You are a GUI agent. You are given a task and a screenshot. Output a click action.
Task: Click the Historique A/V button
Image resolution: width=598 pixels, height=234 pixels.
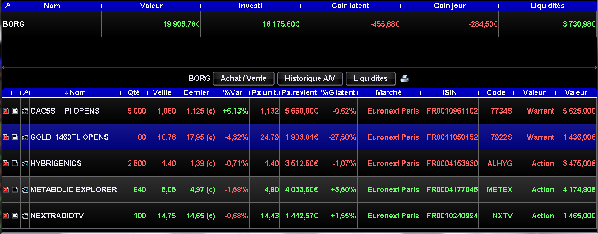point(310,78)
